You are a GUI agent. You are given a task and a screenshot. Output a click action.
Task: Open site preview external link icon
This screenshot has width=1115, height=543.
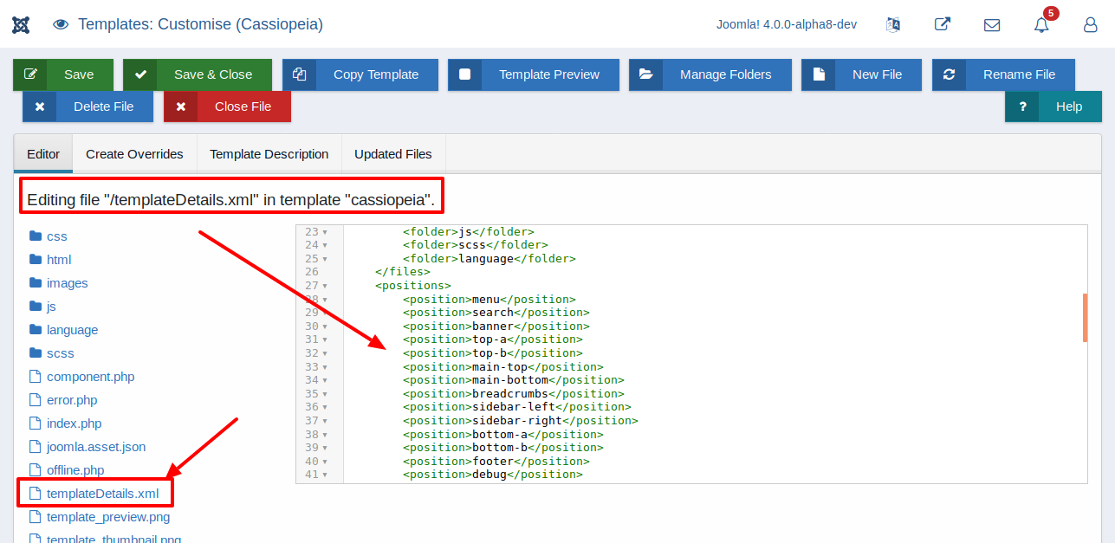coord(943,24)
